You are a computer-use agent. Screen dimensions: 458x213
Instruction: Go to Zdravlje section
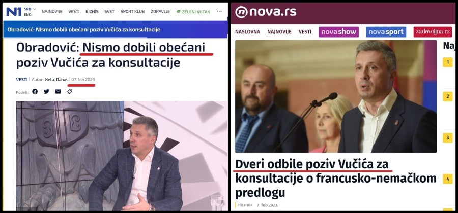(x=160, y=12)
